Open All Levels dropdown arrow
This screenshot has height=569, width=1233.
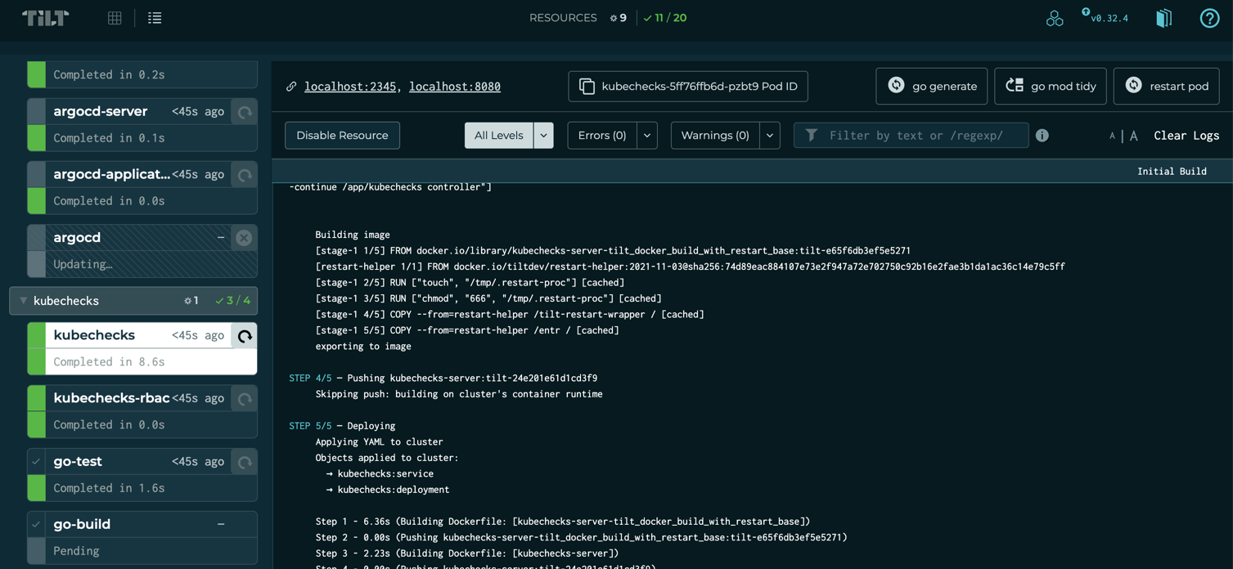(x=543, y=135)
